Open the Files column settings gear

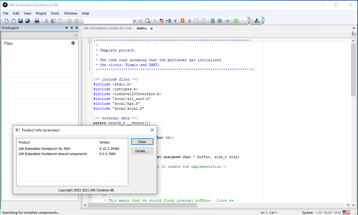pos(73,43)
